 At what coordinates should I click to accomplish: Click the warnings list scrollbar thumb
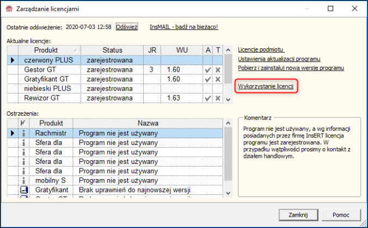pos(228,154)
